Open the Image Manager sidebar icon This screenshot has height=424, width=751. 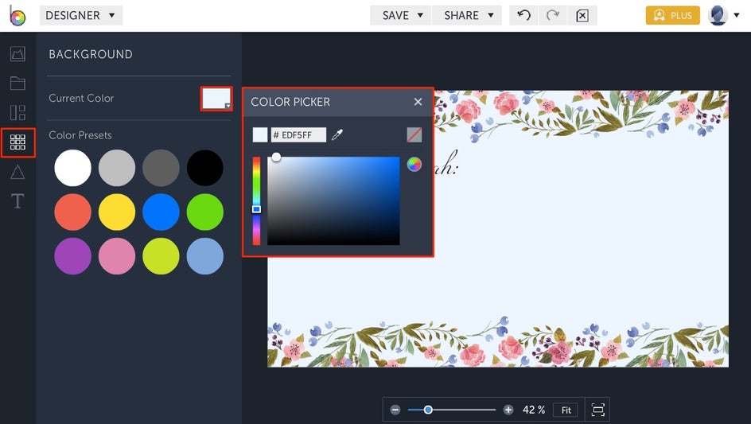(18, 53)
